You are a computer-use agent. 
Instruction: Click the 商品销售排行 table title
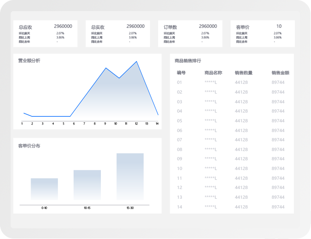coord(188,61)
